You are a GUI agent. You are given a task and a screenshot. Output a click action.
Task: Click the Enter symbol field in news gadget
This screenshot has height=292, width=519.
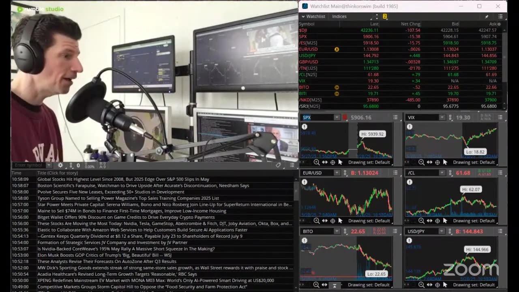coord(29,165)
